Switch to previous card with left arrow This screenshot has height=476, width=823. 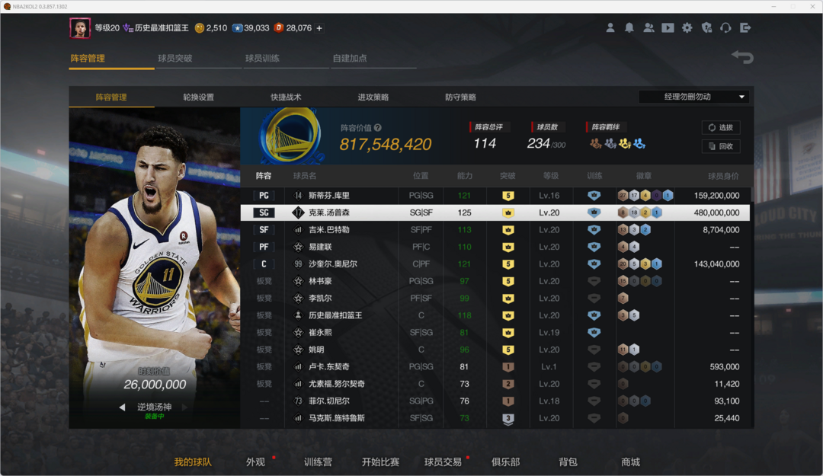[x=122, y=407]
